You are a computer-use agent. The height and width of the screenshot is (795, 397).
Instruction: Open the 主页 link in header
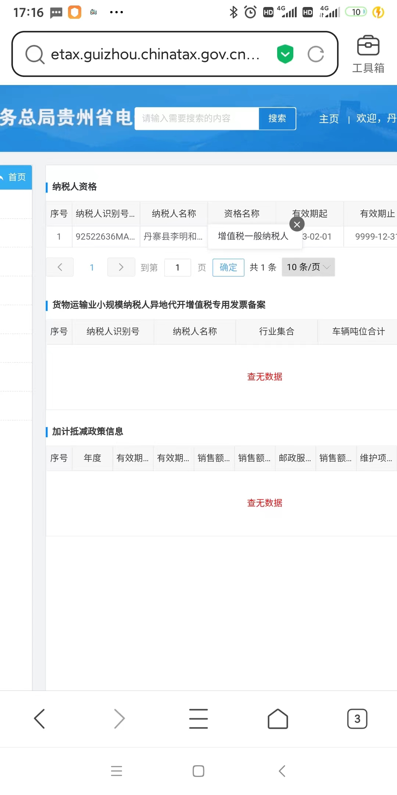click(x=329, y=119)
